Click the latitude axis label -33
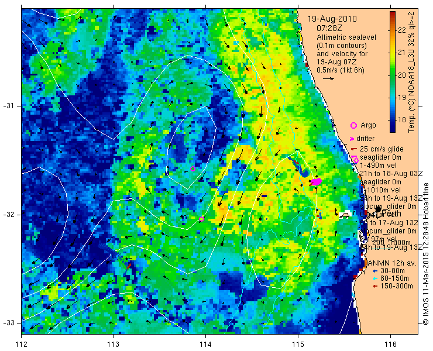 tap(8, 323)
